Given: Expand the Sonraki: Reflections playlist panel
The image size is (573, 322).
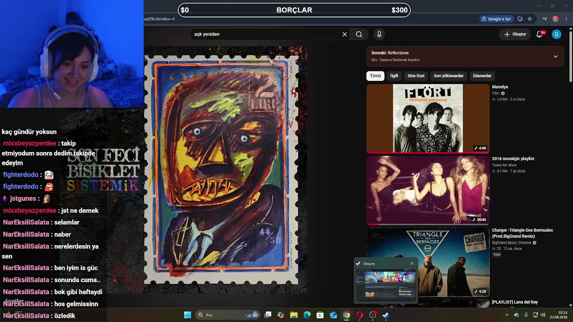Looking at the screenshot, I should click(x=556, y=56).
